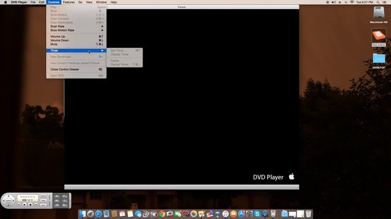
Task: Click middle-right button in controller drawer
Action: click(65, 201)
